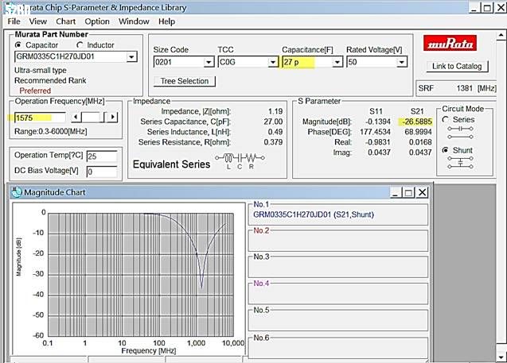Click the DC Bias Voltage input field
The height and width of the screenshot is (363, 507).
[x=102, y=172]
